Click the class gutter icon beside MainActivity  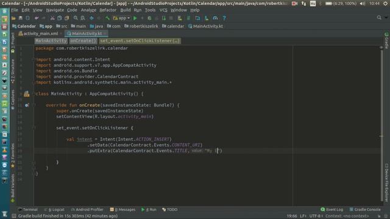pyautogui.click(x=27, y=94)
